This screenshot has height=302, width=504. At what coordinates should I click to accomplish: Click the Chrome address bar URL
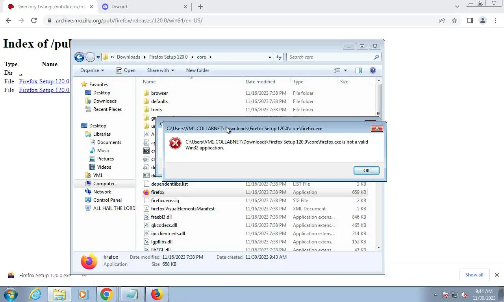click(x=129, y=20)
